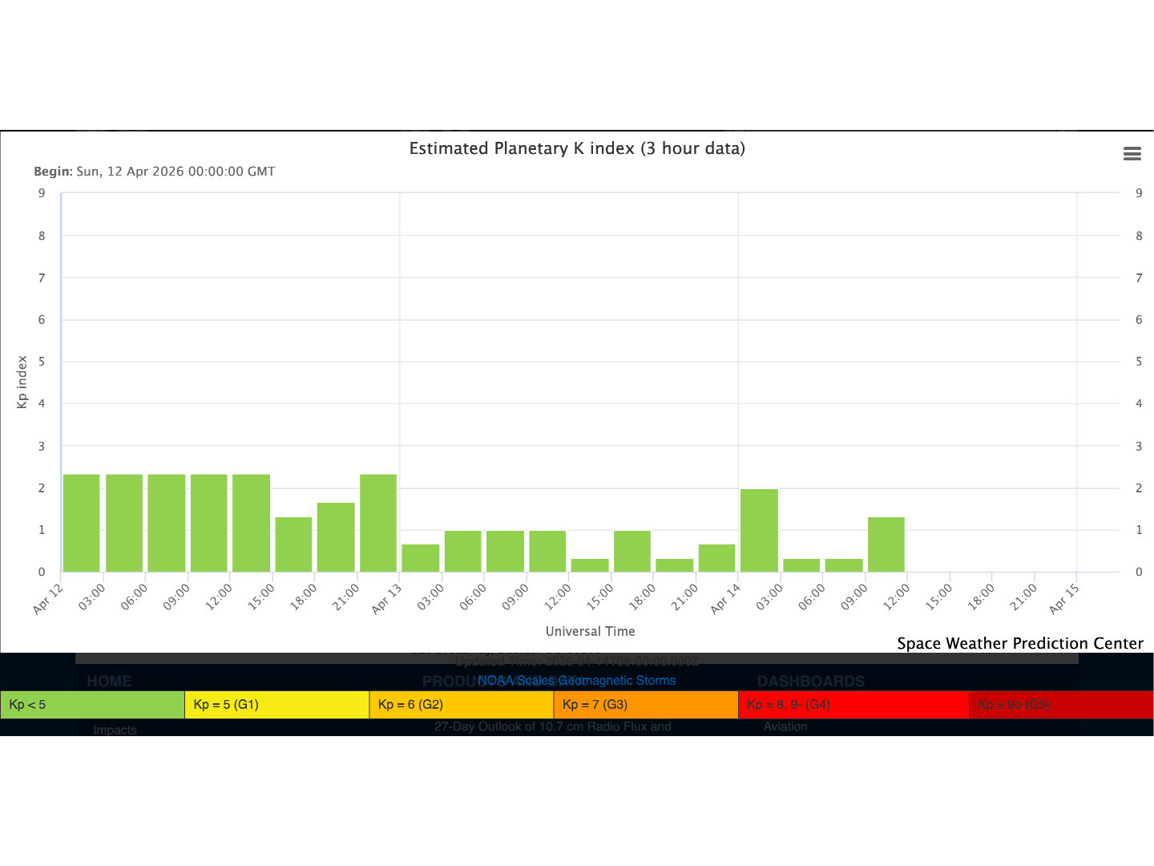This screenshot has width=1154, height=866.
Task: Open the Impacts link
Action: pos(115,730)
